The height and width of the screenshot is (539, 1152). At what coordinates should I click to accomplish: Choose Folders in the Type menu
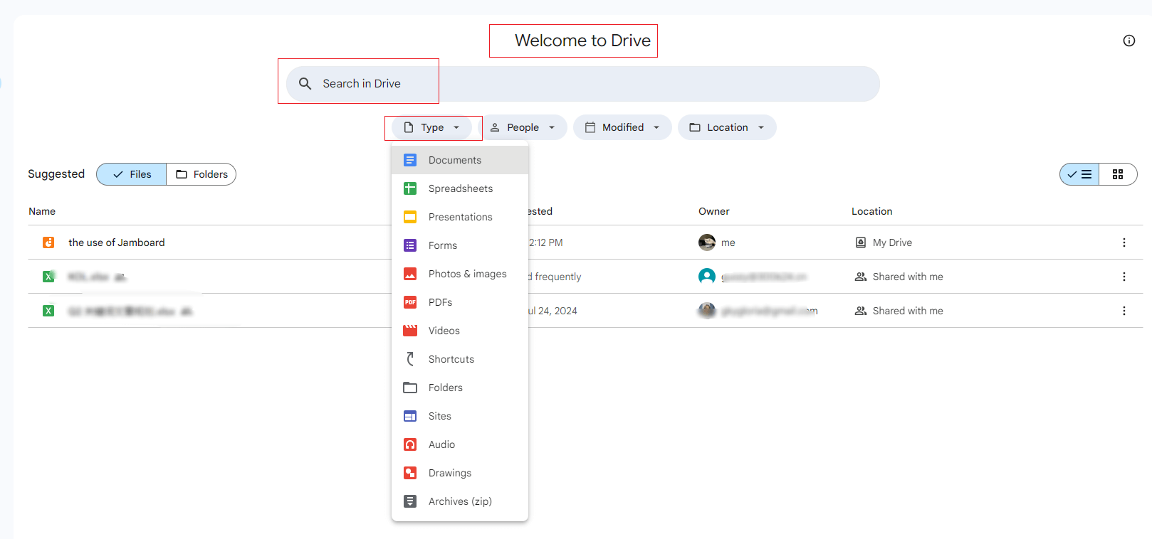pyautogui.click(x=460, y=388)
